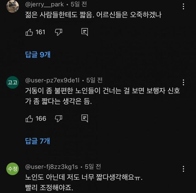The height and width of the screenshot is (193, 196).
Task: Click the 161 like count
Action: [x=40, y=32]
